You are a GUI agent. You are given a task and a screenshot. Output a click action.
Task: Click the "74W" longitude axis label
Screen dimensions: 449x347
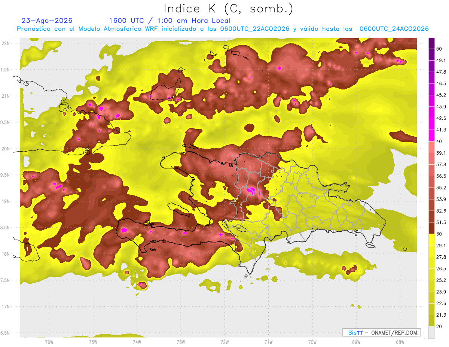click(137, 342)
